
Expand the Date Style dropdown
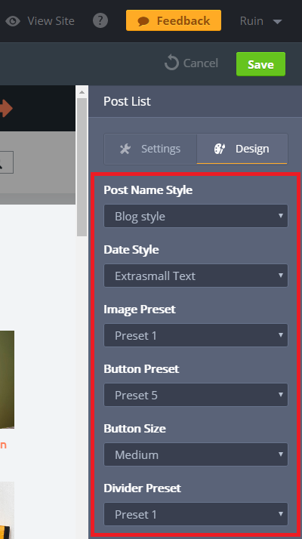pos(196,276)
